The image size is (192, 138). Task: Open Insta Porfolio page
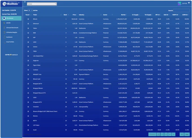click(10, 42)
